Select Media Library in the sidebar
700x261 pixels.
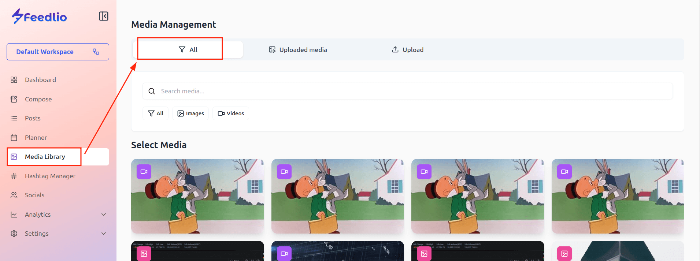[45, 157]
